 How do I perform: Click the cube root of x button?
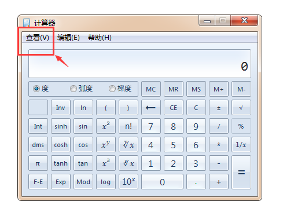point(128,163)
